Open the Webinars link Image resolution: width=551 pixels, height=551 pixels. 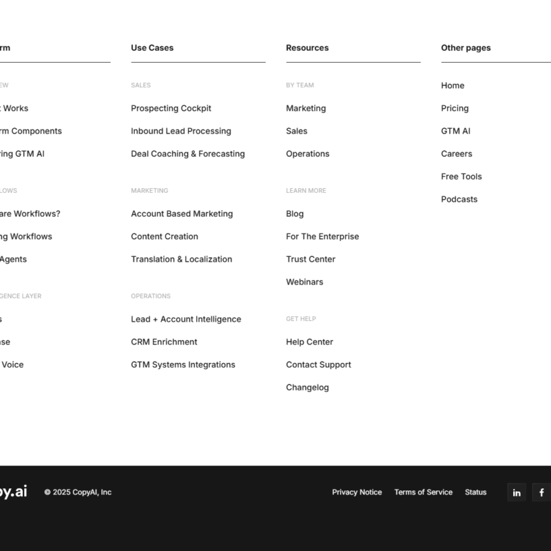coord(304,282)
